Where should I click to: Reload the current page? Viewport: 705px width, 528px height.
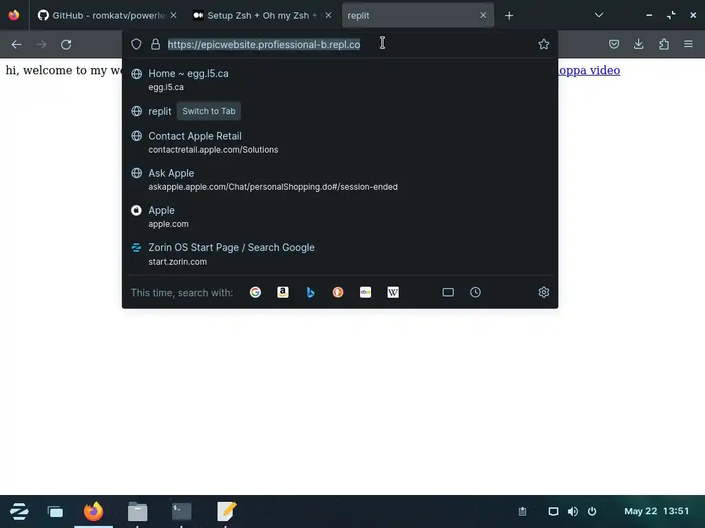[x=66, y=45]
